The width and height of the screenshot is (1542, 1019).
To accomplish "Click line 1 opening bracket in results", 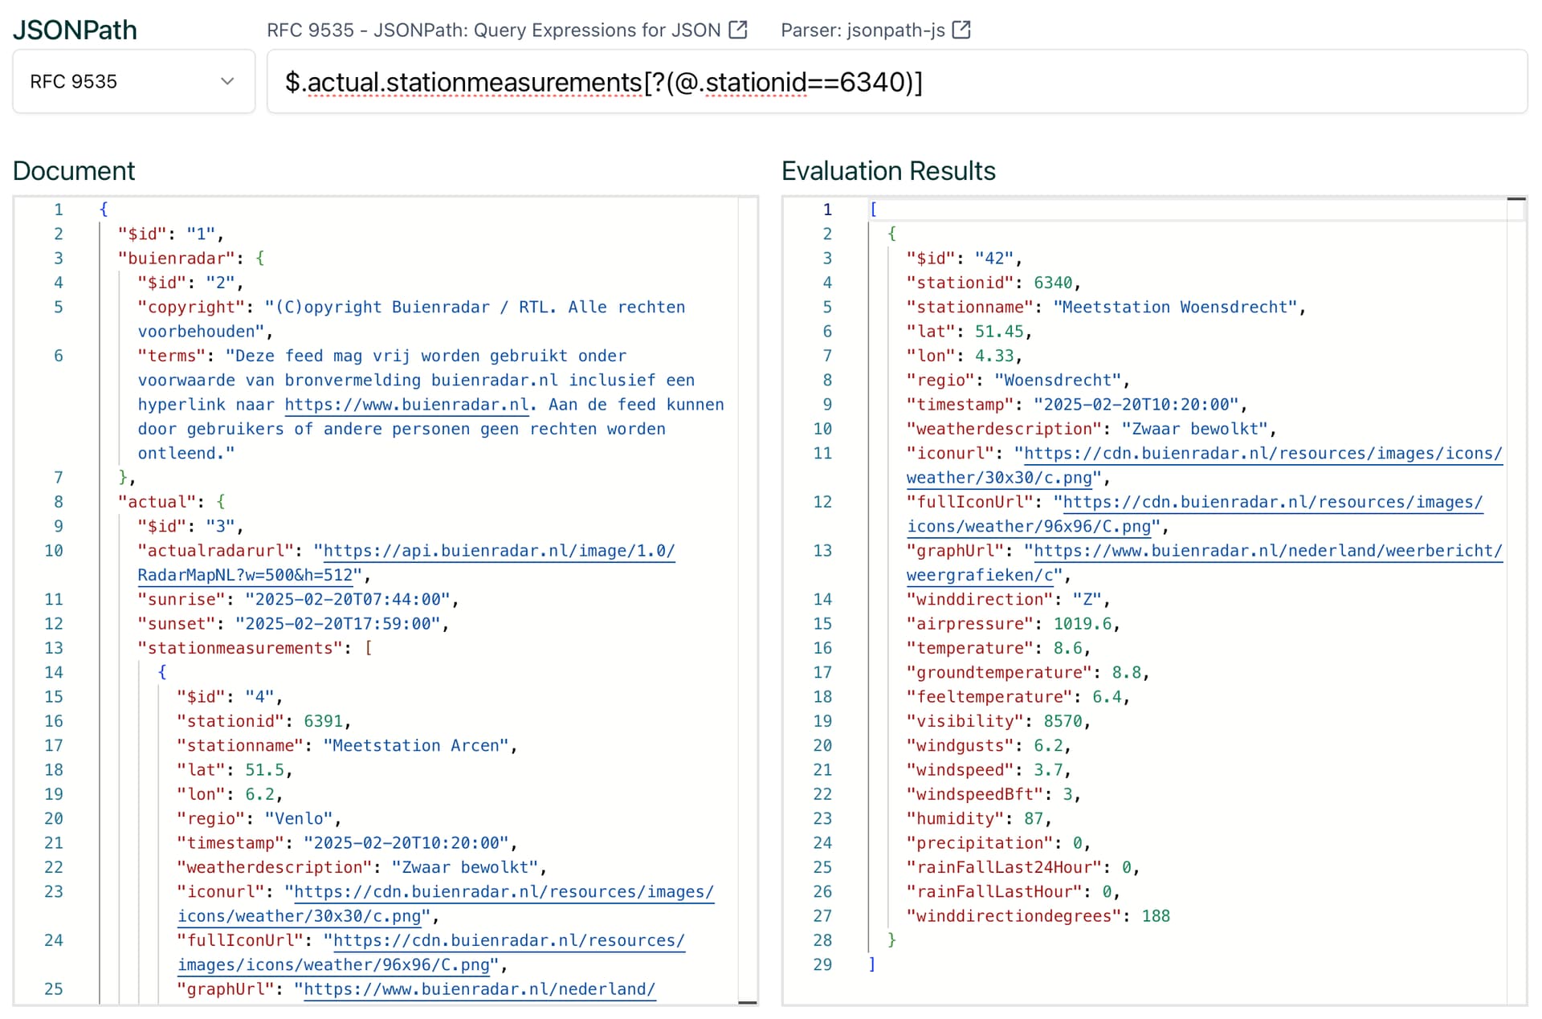I will [x=873, y=210].
